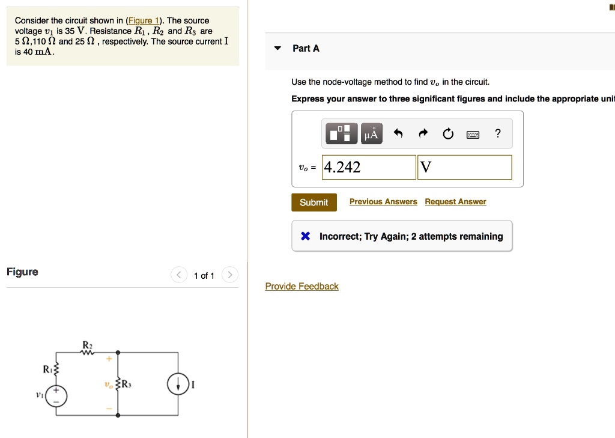Open answer entry help via question mark
The image size is (615, 438).
[497, 134]
